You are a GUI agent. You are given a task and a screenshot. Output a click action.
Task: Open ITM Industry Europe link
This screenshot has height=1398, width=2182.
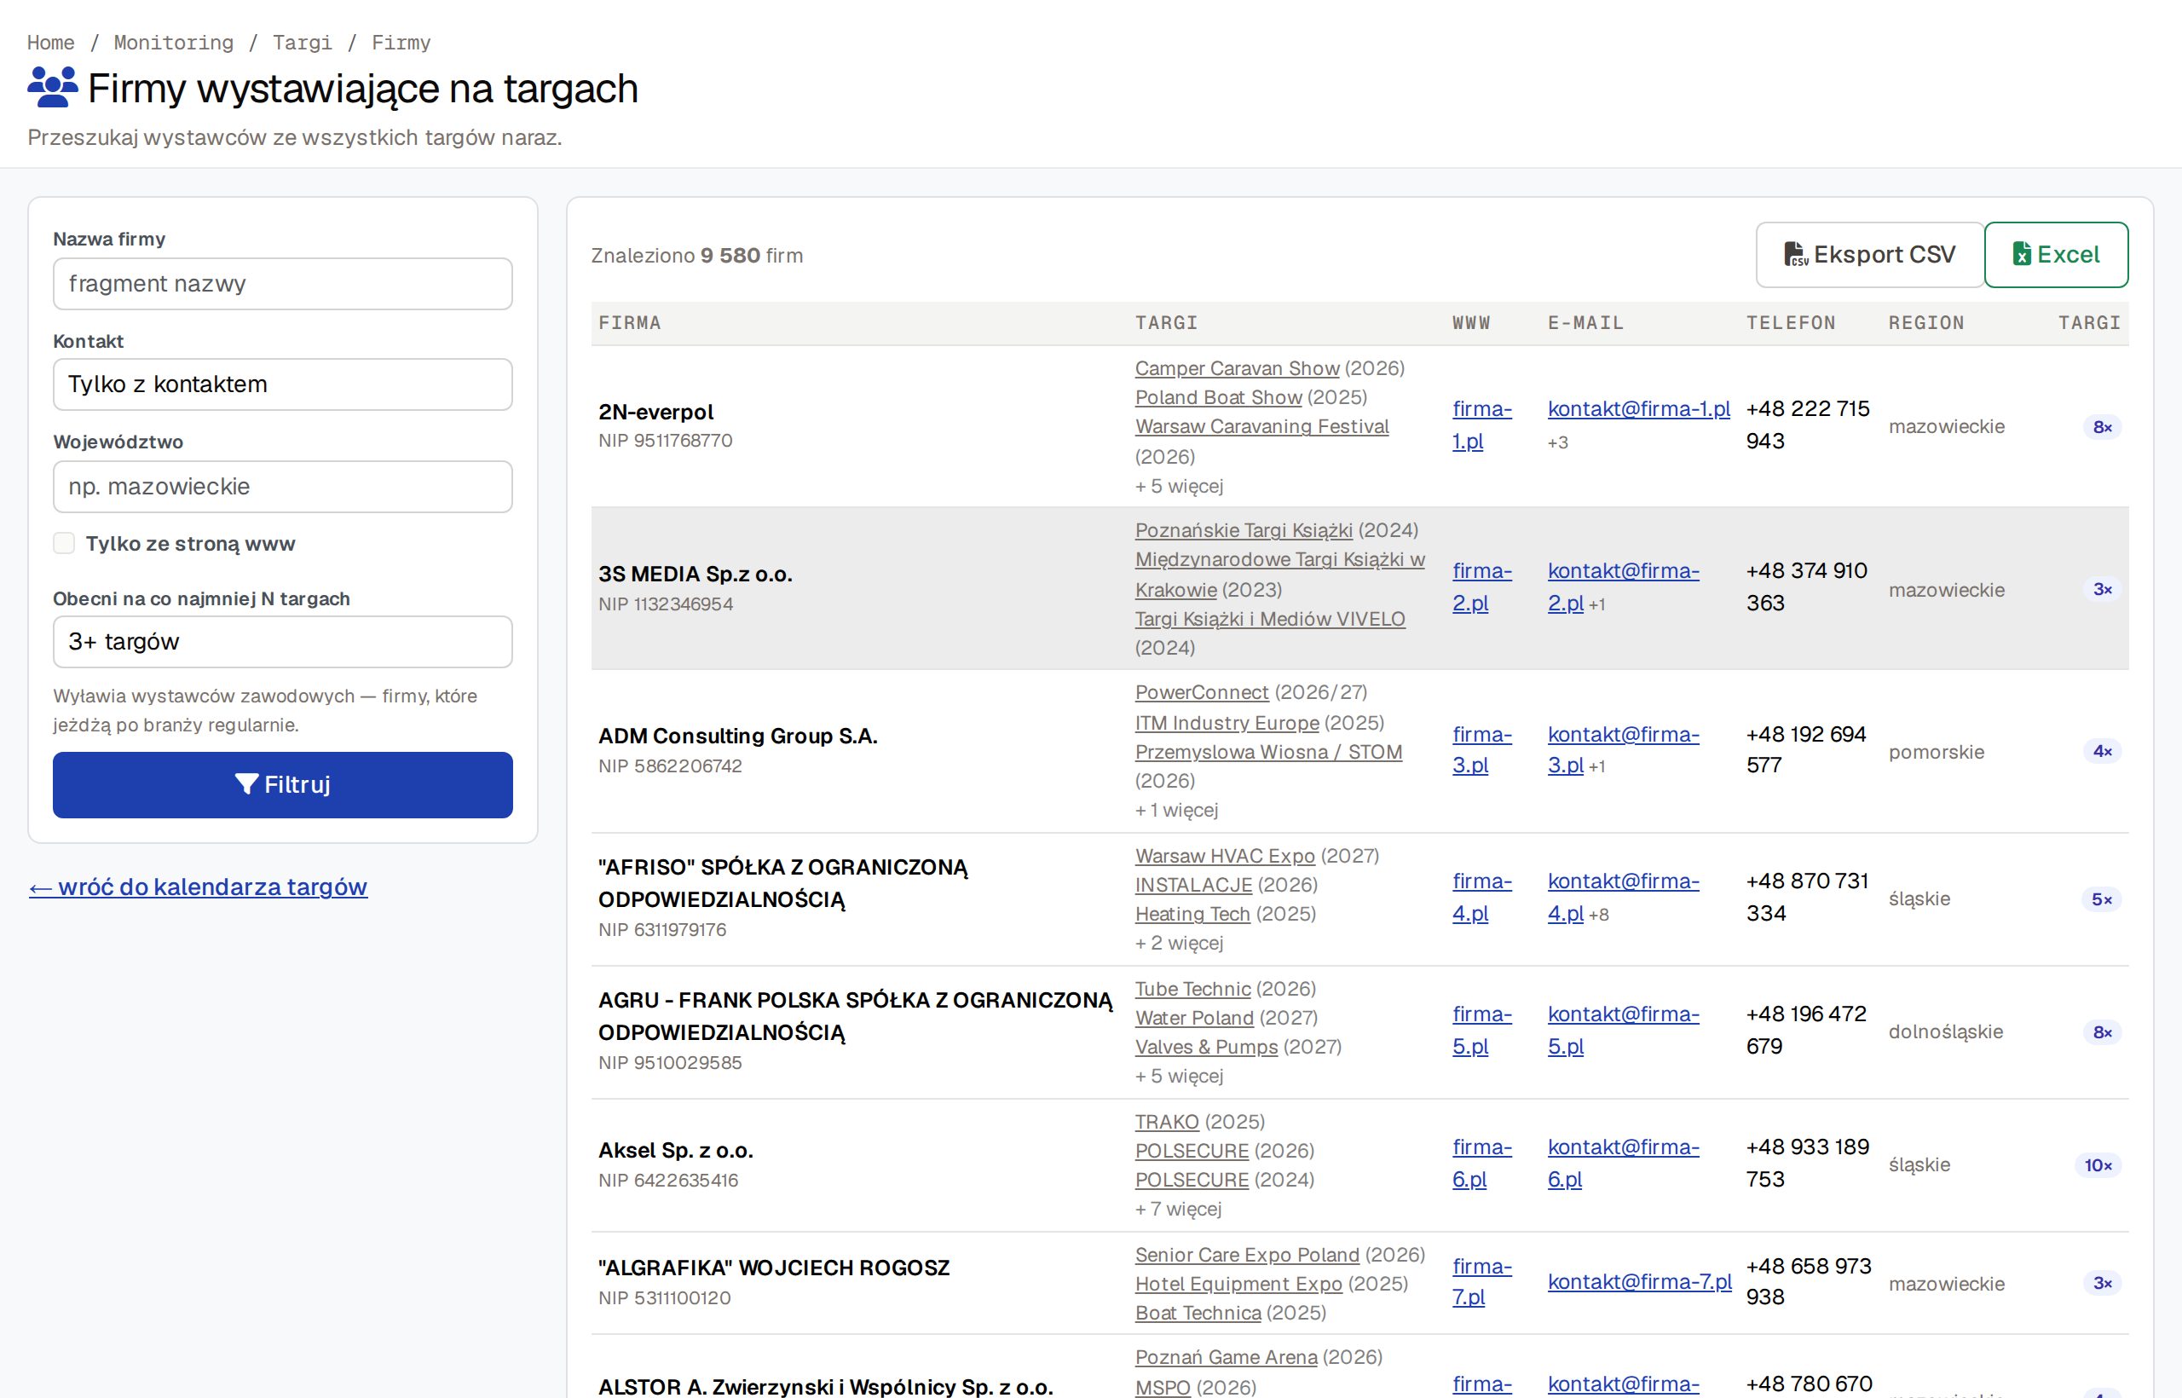(x=1227, y=724)
